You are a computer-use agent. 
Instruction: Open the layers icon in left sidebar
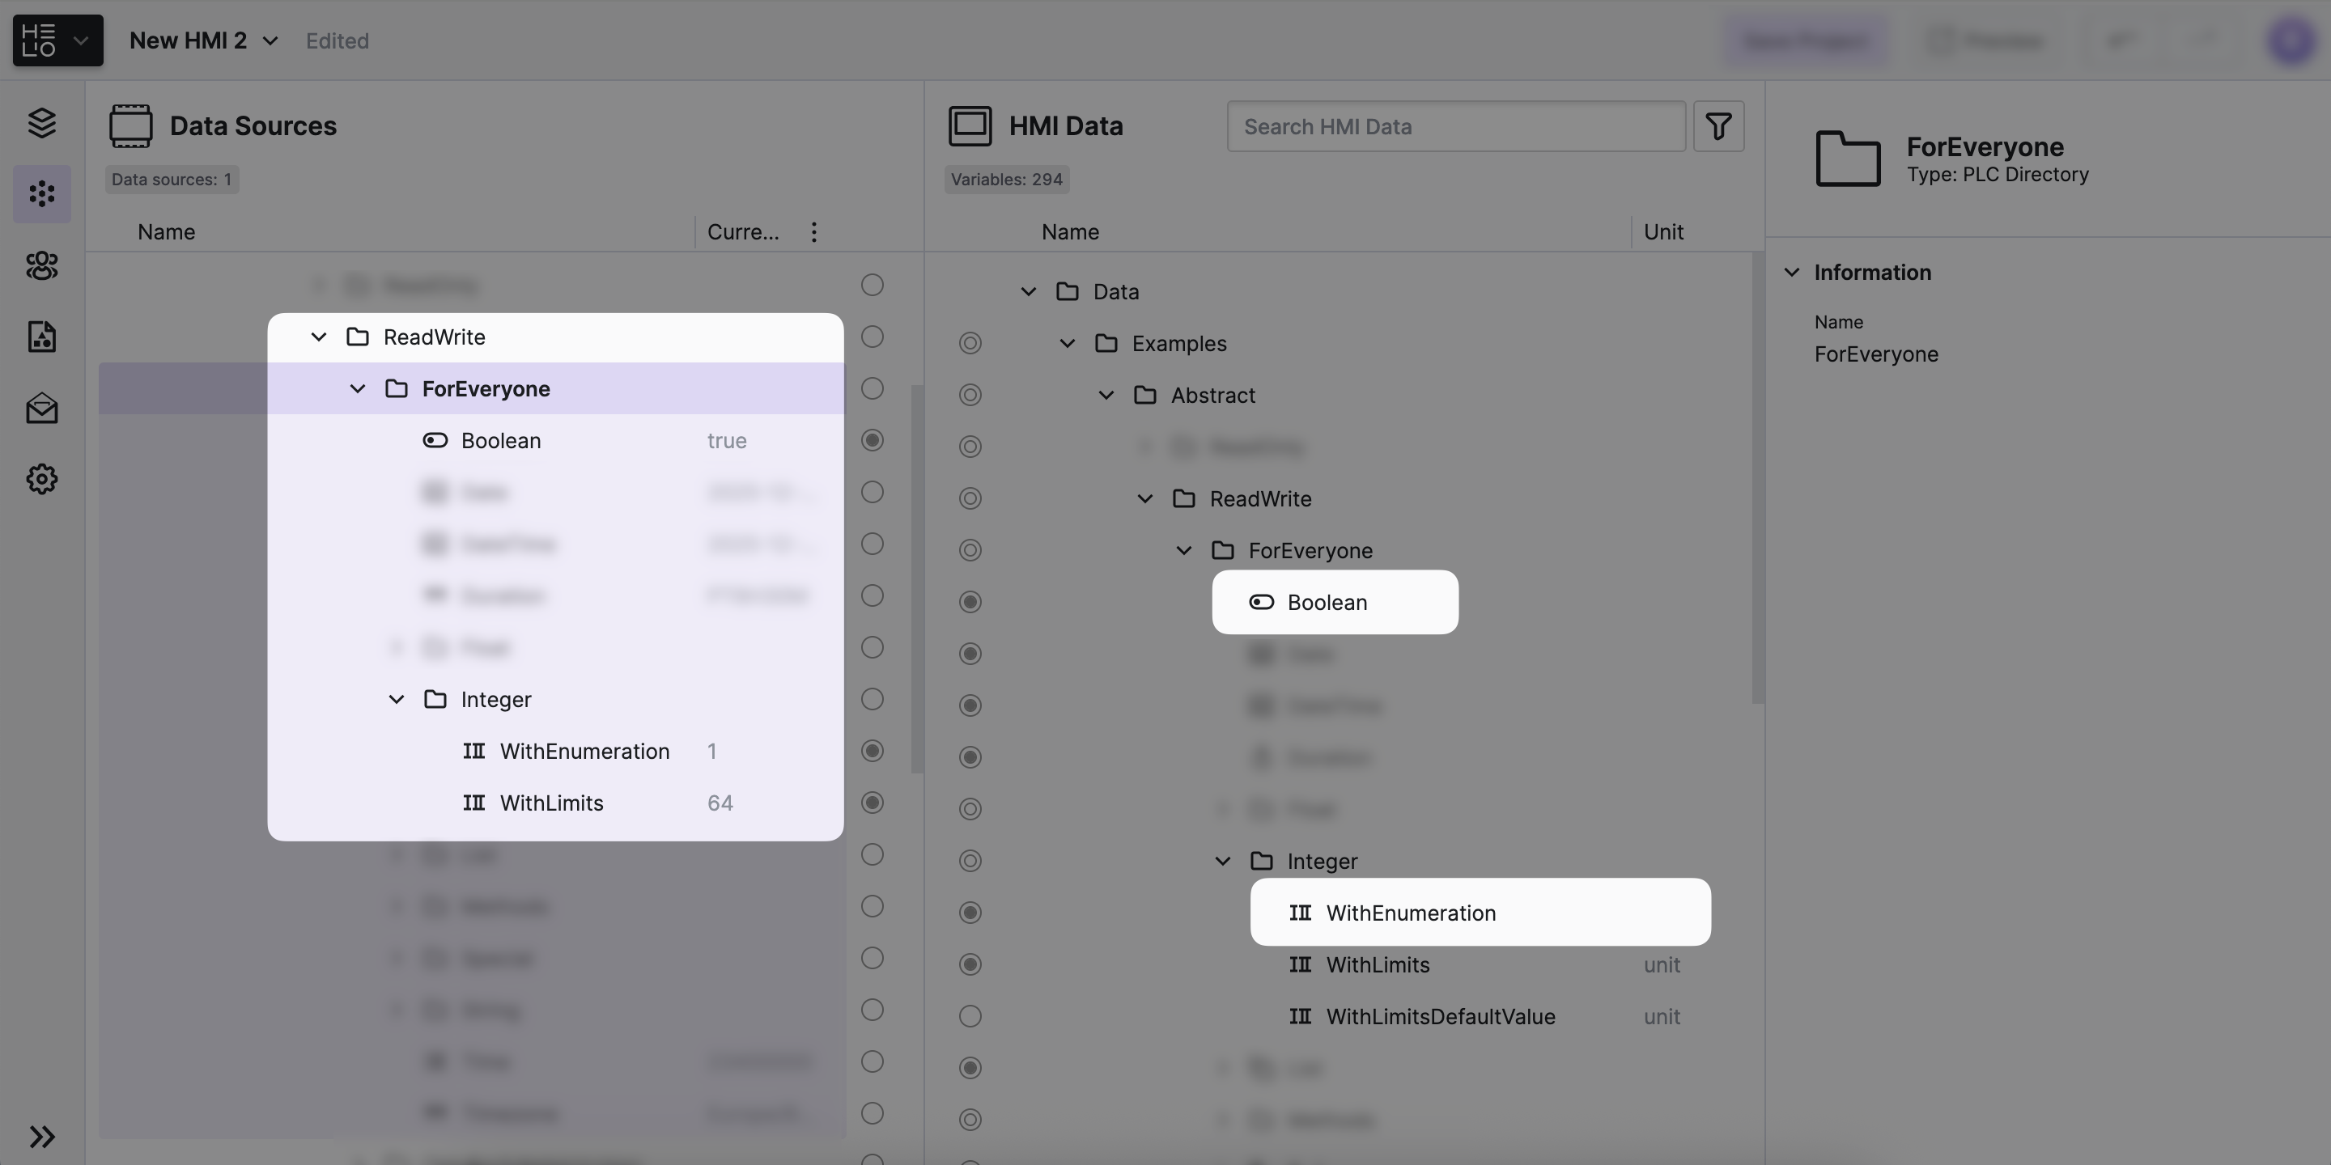point(41,122)
